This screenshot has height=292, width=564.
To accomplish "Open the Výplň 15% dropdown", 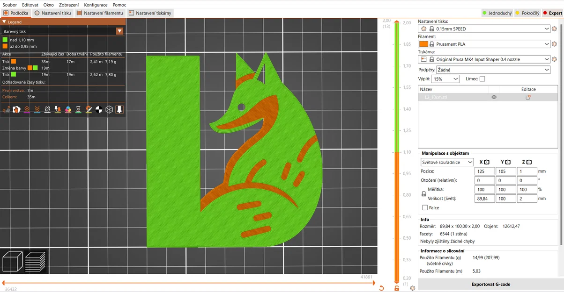I will (446, 79).
